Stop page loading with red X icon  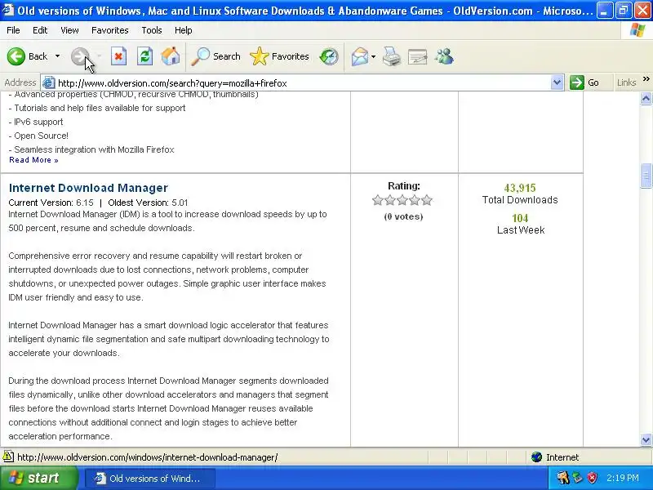118,56
